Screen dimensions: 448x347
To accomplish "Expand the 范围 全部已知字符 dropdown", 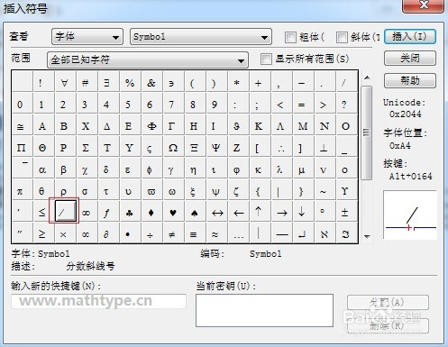I will 148,59.
